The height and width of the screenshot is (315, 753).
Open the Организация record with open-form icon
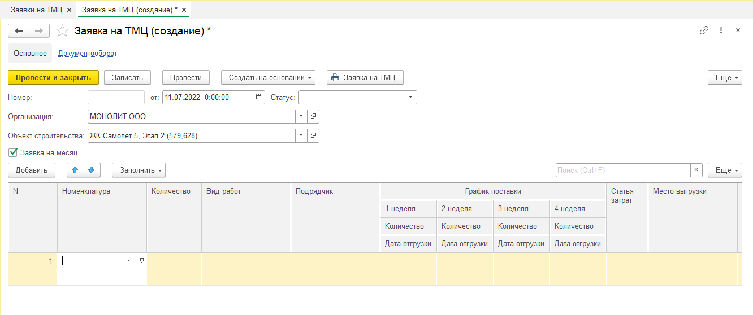313,116
